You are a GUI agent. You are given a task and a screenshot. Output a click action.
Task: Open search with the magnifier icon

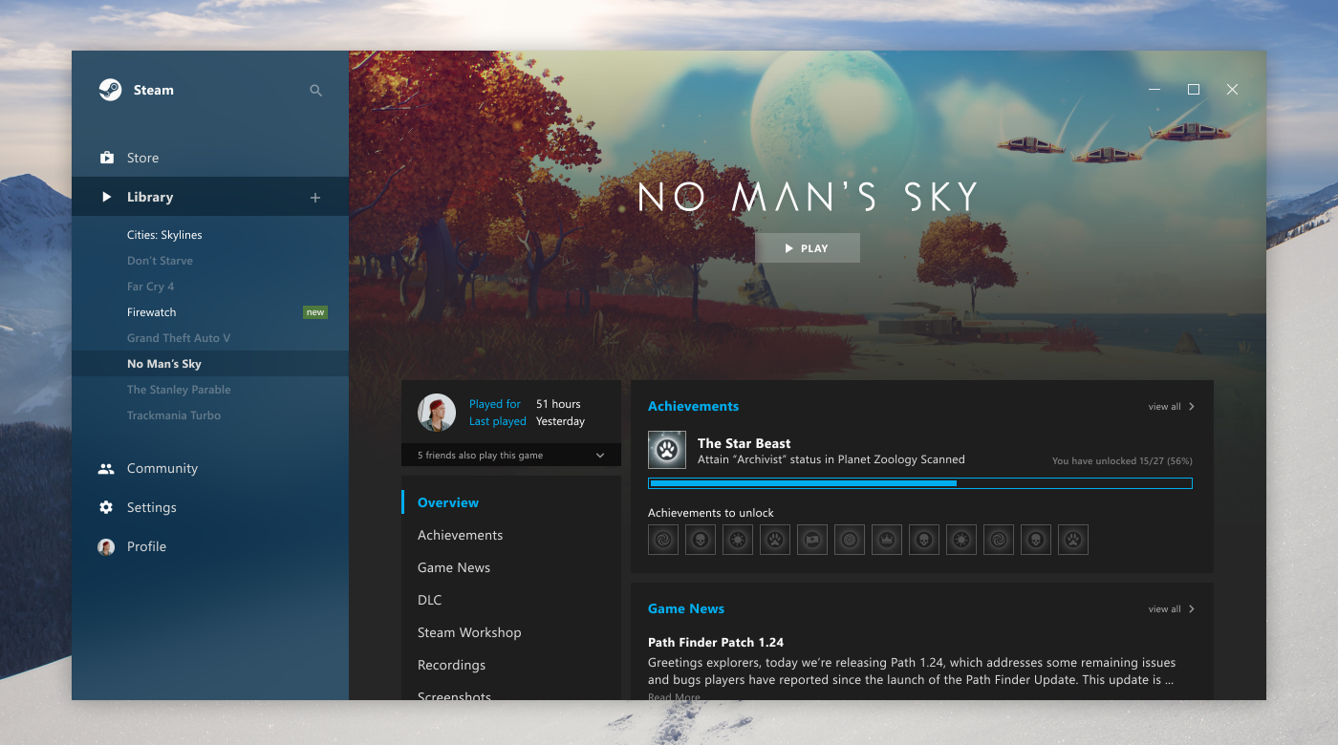coord(316,91)
